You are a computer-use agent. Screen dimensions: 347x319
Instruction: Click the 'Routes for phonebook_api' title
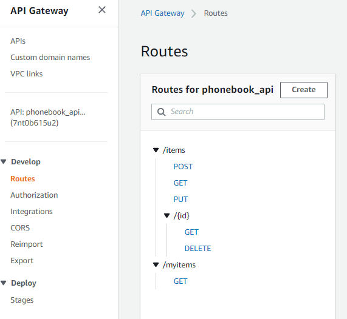tap(213, 90)
